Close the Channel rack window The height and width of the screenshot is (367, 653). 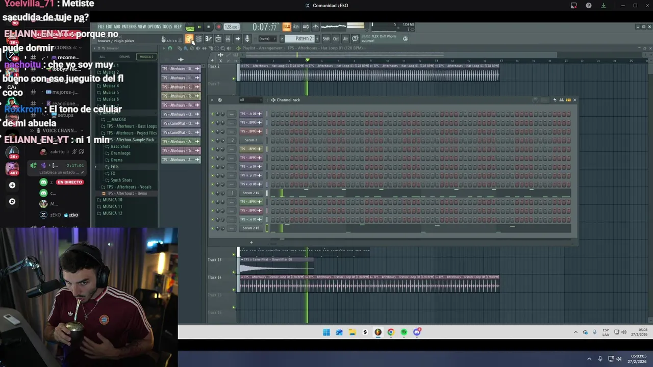tap(574, 100)
